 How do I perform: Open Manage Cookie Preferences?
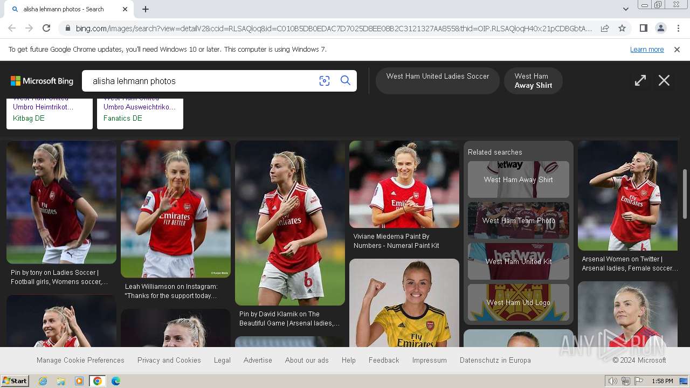click(x=80, y=360)
